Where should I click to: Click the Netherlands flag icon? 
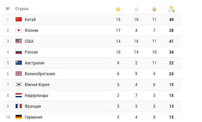(19, 95)
